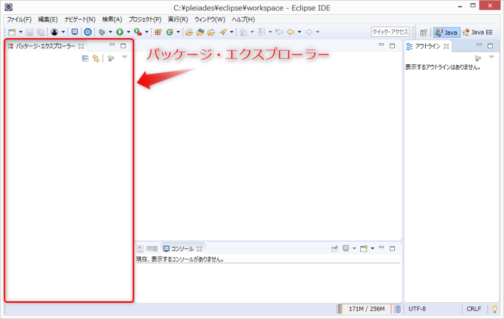Click the クイック・アクセス search field
Image resolution: width=504 pixels, height=319 pixels.
pyautogui.click(x=390, y=32)
